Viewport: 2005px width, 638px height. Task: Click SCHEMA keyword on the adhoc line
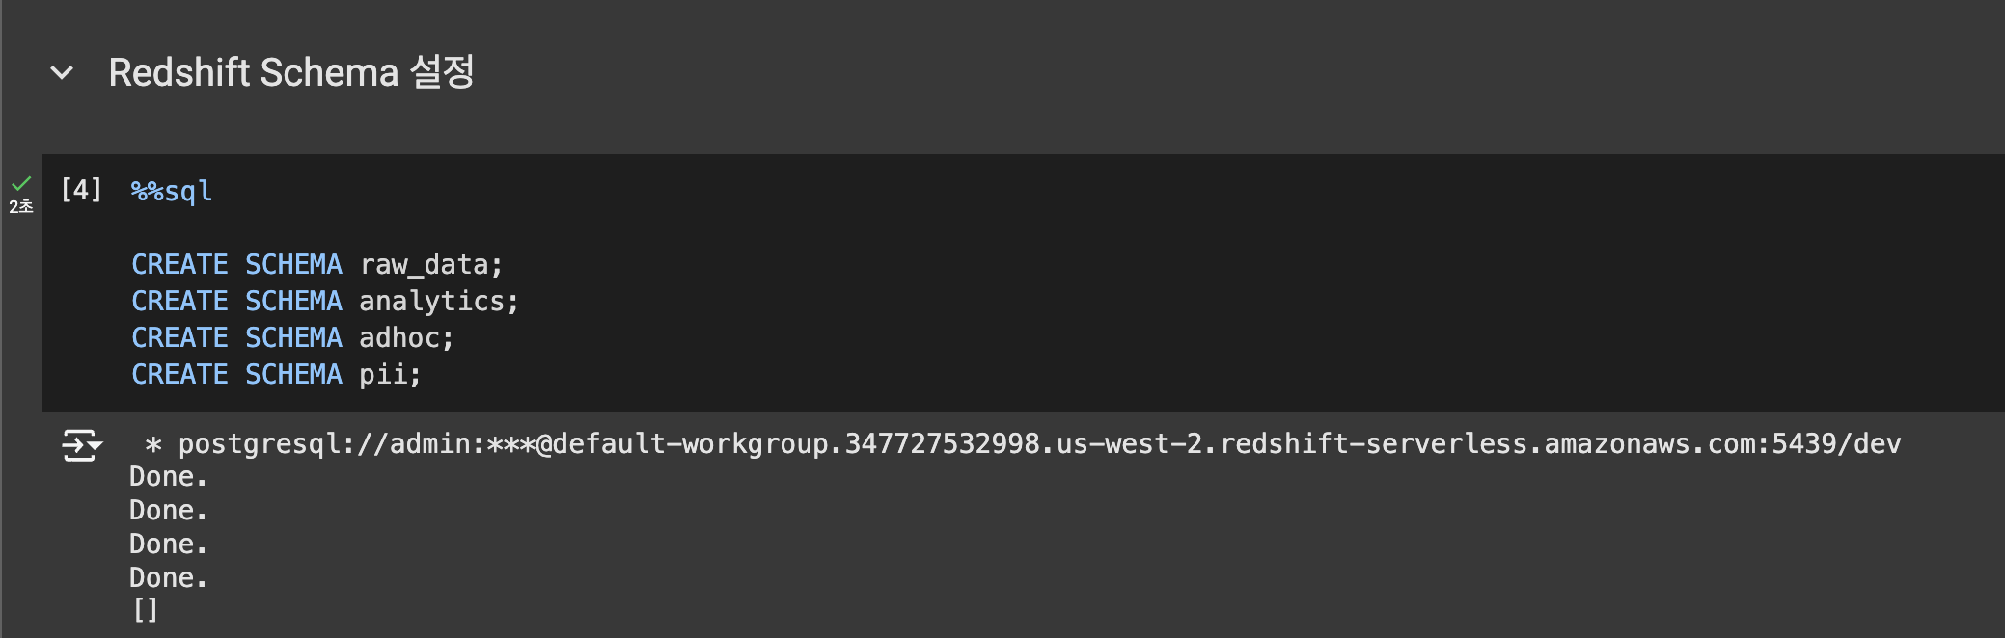[x=293, y=337]
